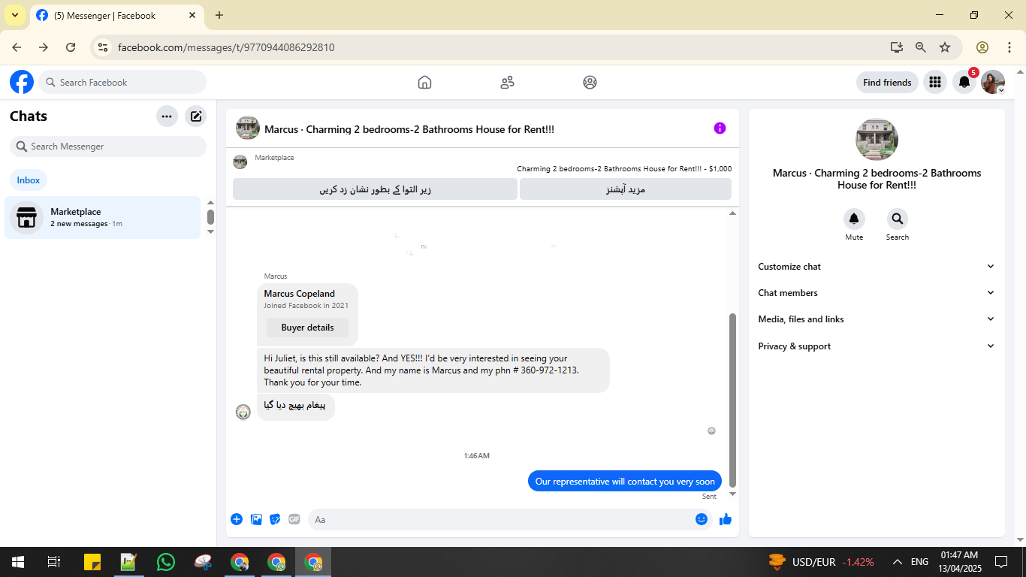Click the chat list scrollbar thumb
Viewport: 1026px width, 577px height.
[x=210, y=217]
